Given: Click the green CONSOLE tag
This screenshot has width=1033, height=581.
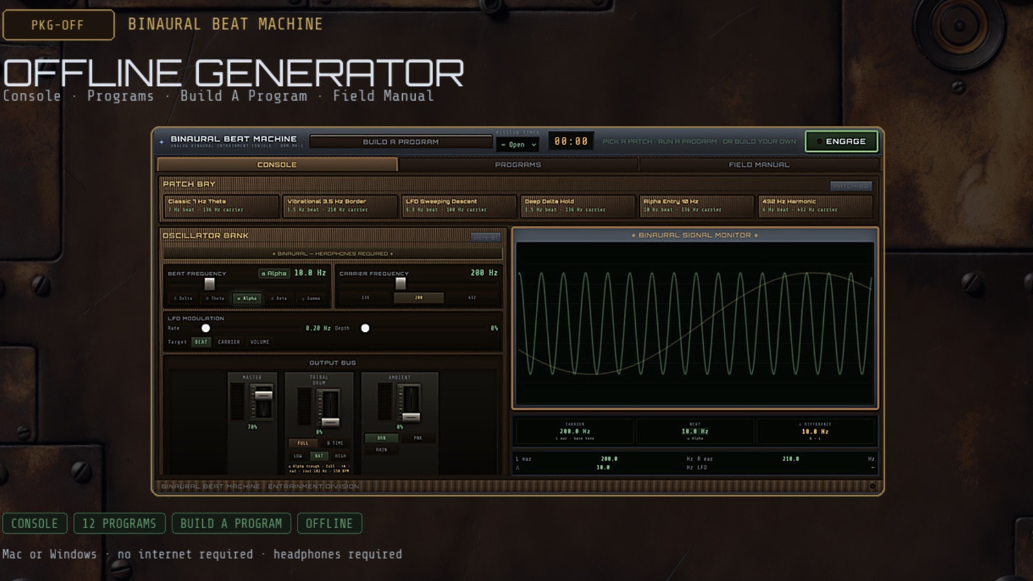Looking at the screenshot, I should coord(35,524).
